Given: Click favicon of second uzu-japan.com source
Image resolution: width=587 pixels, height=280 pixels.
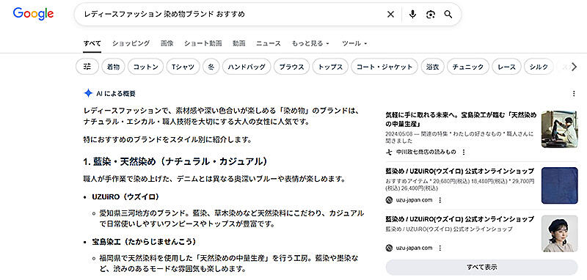Looking at the screenshot, I should (x=389, y=248).
